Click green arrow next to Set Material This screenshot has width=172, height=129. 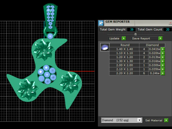pos(166,120)
